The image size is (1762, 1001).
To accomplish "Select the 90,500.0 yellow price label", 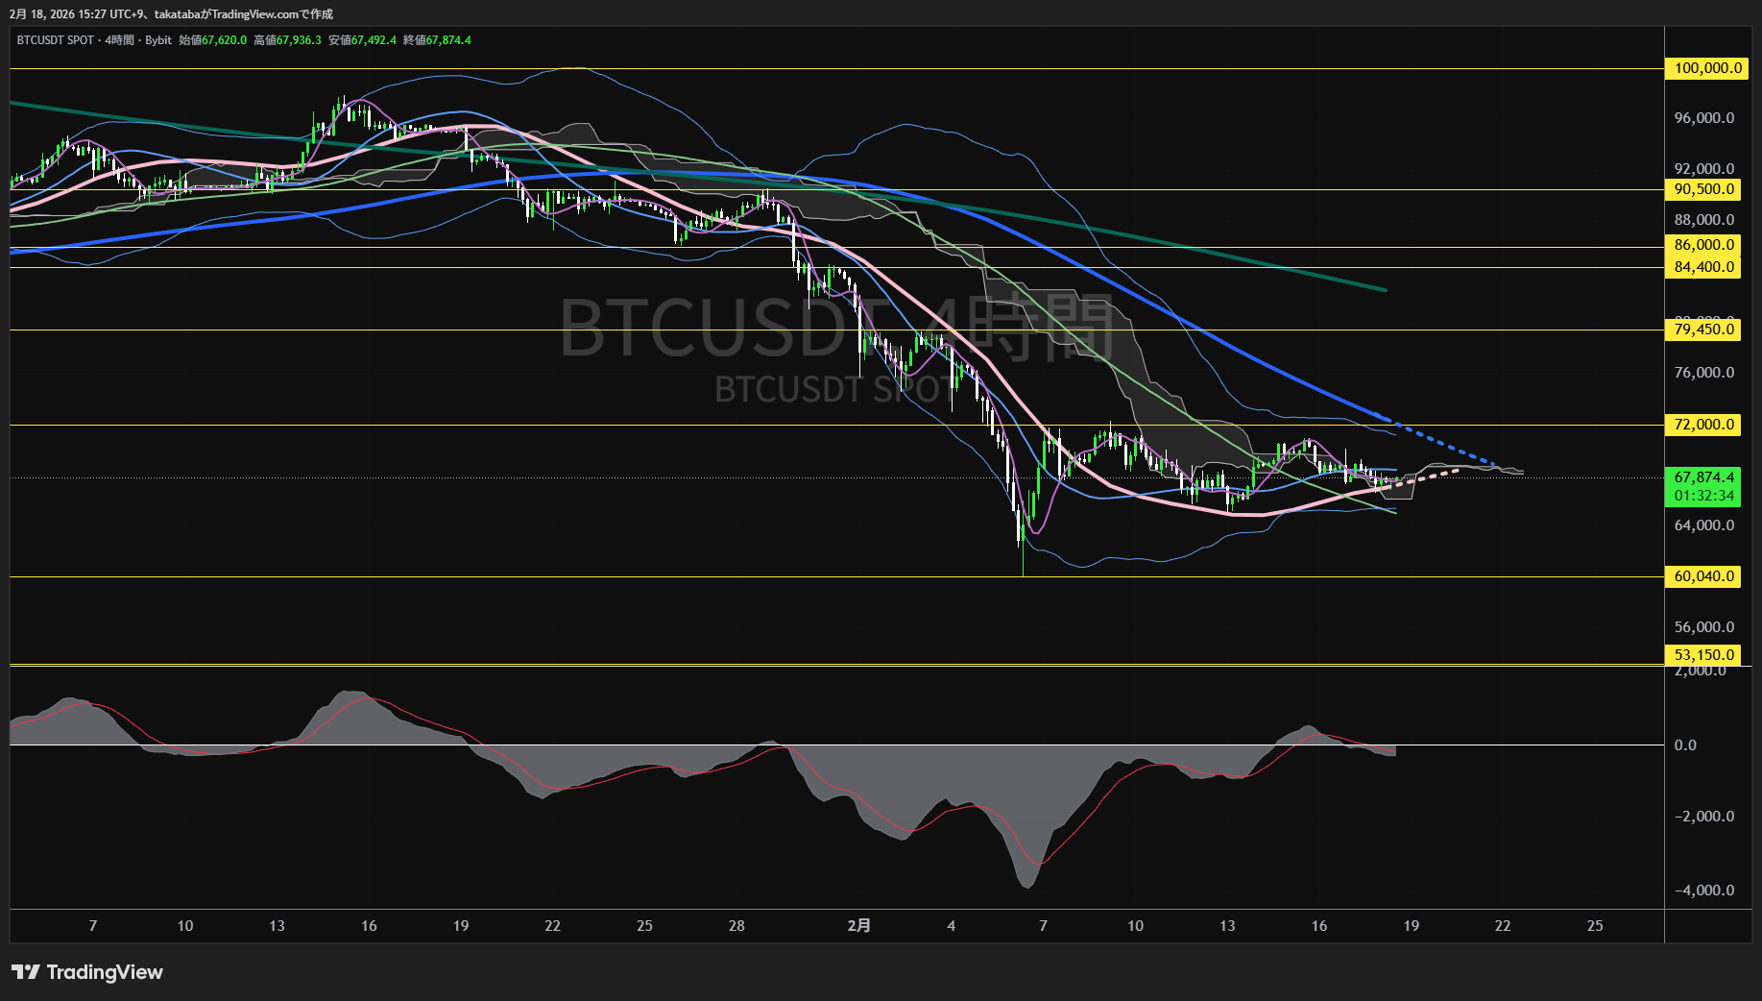I will pos(1703,189).
